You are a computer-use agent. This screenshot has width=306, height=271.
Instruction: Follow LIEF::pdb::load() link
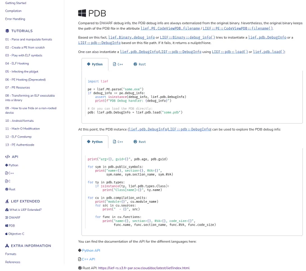pos(230,52)
